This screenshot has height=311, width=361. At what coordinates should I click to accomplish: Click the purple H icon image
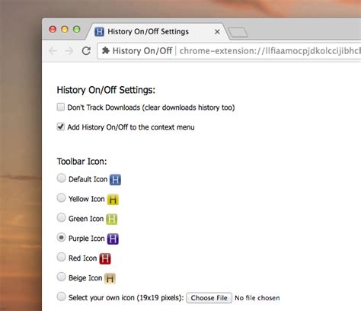click(x=113, y=239)
